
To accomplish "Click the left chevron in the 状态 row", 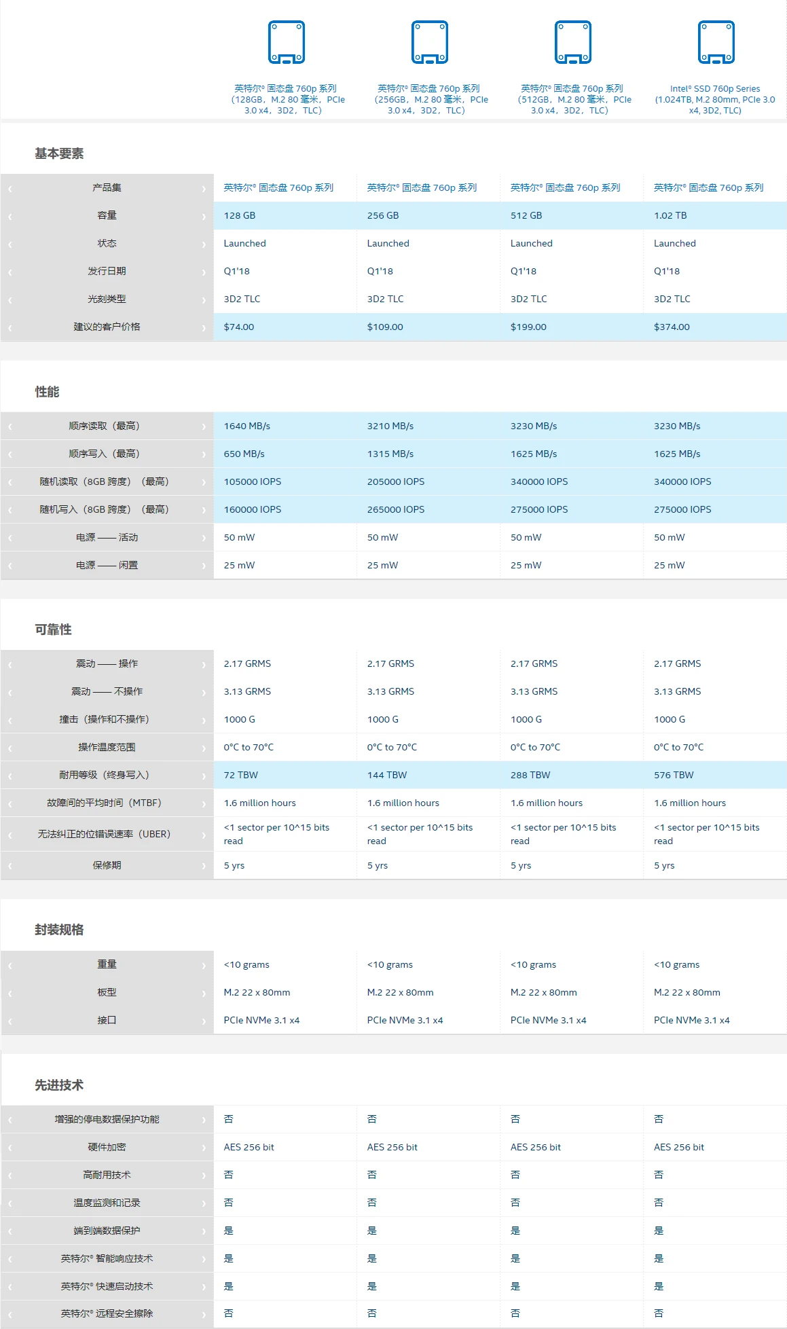I will pyautogui.click(x=10, y=244).
